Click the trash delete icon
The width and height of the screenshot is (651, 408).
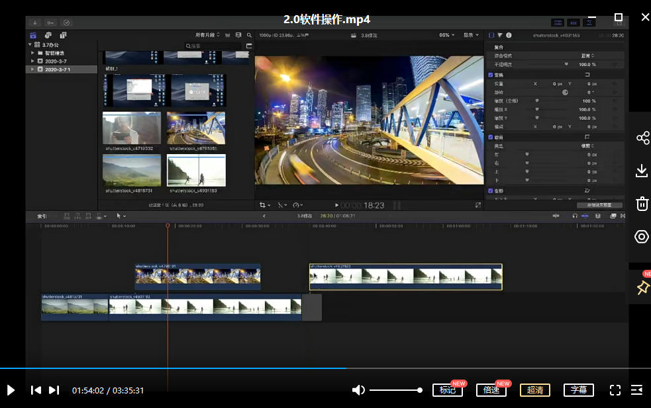tap(642, 204)
